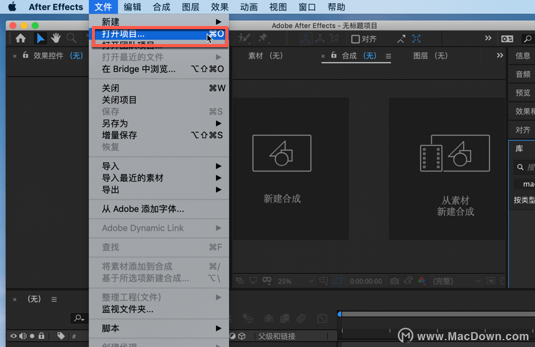Image resolution: width=535 pixels, height=347 pixels.
Task: Click the 新建合成 button
Action: (290, 169)
